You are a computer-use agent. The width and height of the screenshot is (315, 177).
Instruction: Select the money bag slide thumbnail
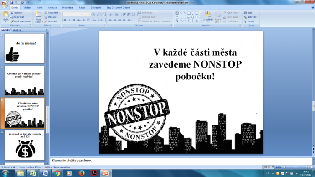[x=25, y=145]
